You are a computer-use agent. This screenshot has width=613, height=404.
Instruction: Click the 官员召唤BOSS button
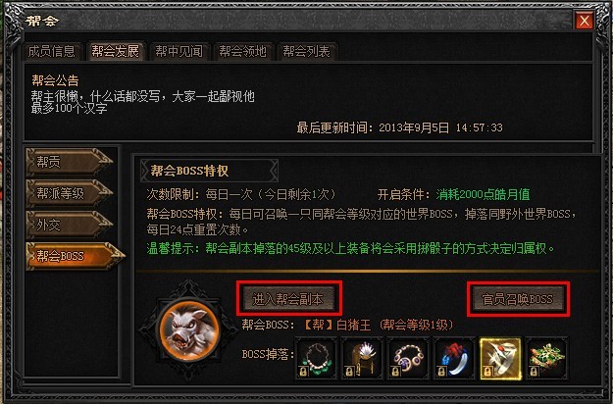(518, 299)
